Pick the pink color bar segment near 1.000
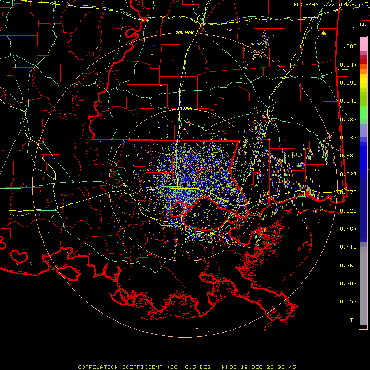This screenshot has width=370, height=370. click(363, 44)
